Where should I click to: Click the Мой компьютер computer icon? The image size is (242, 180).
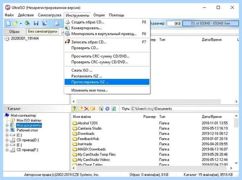pos(7,115)
